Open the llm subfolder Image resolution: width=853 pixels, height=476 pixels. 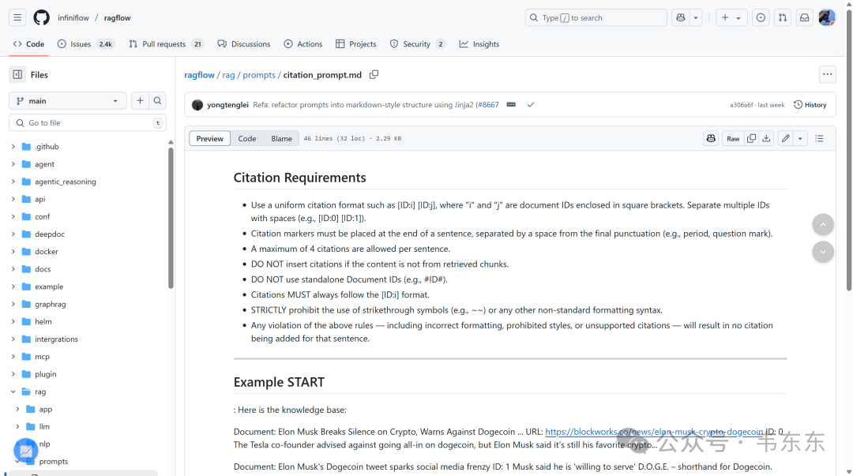pyautogui.click(x=44, y=426)
